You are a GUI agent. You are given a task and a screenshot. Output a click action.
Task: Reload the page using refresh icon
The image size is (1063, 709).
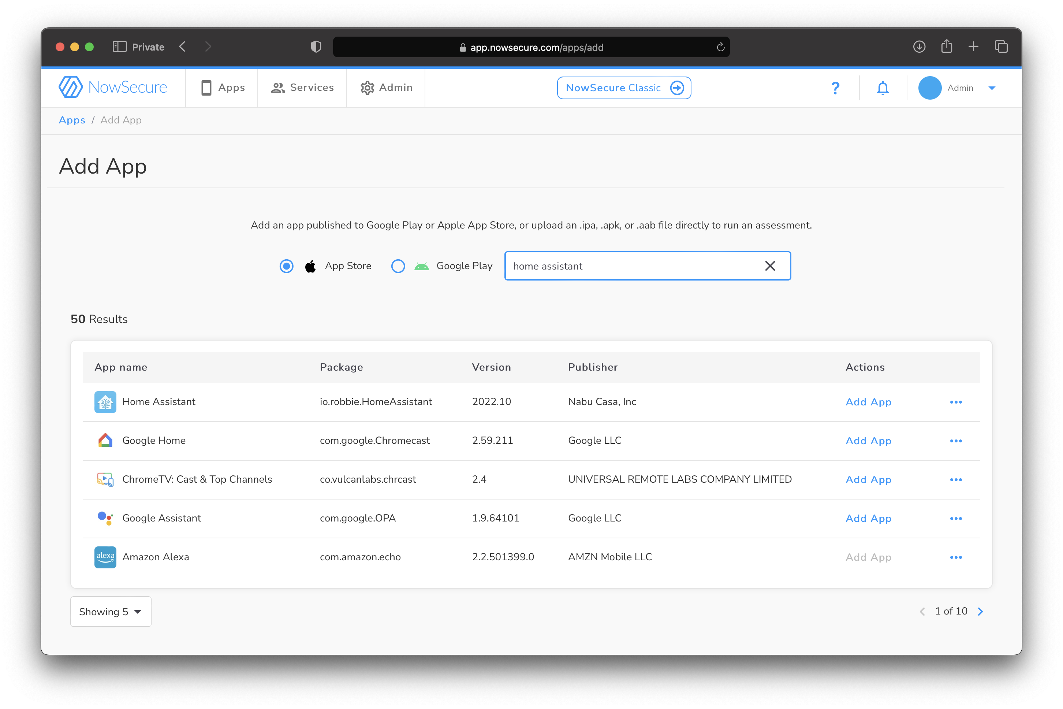click(720, 47)
